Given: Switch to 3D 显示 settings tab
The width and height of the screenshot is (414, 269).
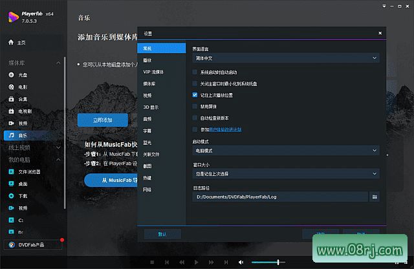Looking at the screenshot, I should coord(162,107).
